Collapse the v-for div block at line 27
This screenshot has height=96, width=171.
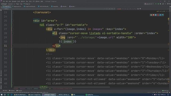(13, 29)
